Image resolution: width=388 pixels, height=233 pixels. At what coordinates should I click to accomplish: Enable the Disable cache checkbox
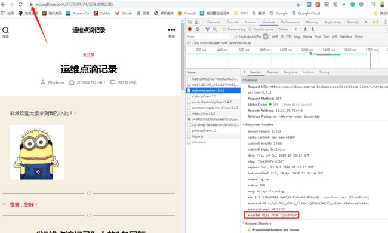[x=250, y=29]
